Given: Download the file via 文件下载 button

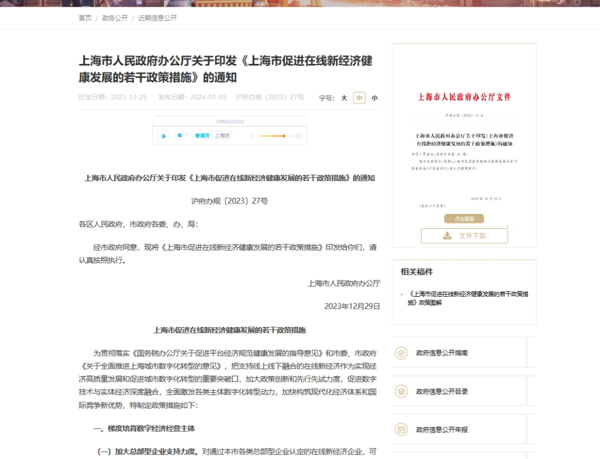Looking at the screenshot, I should (x=464, y=236).
